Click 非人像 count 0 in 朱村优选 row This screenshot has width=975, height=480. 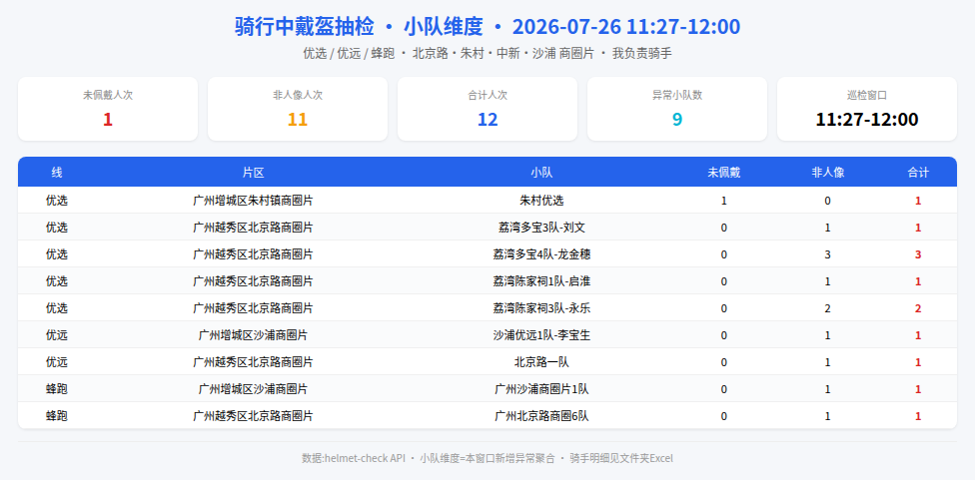pos(827,201)
